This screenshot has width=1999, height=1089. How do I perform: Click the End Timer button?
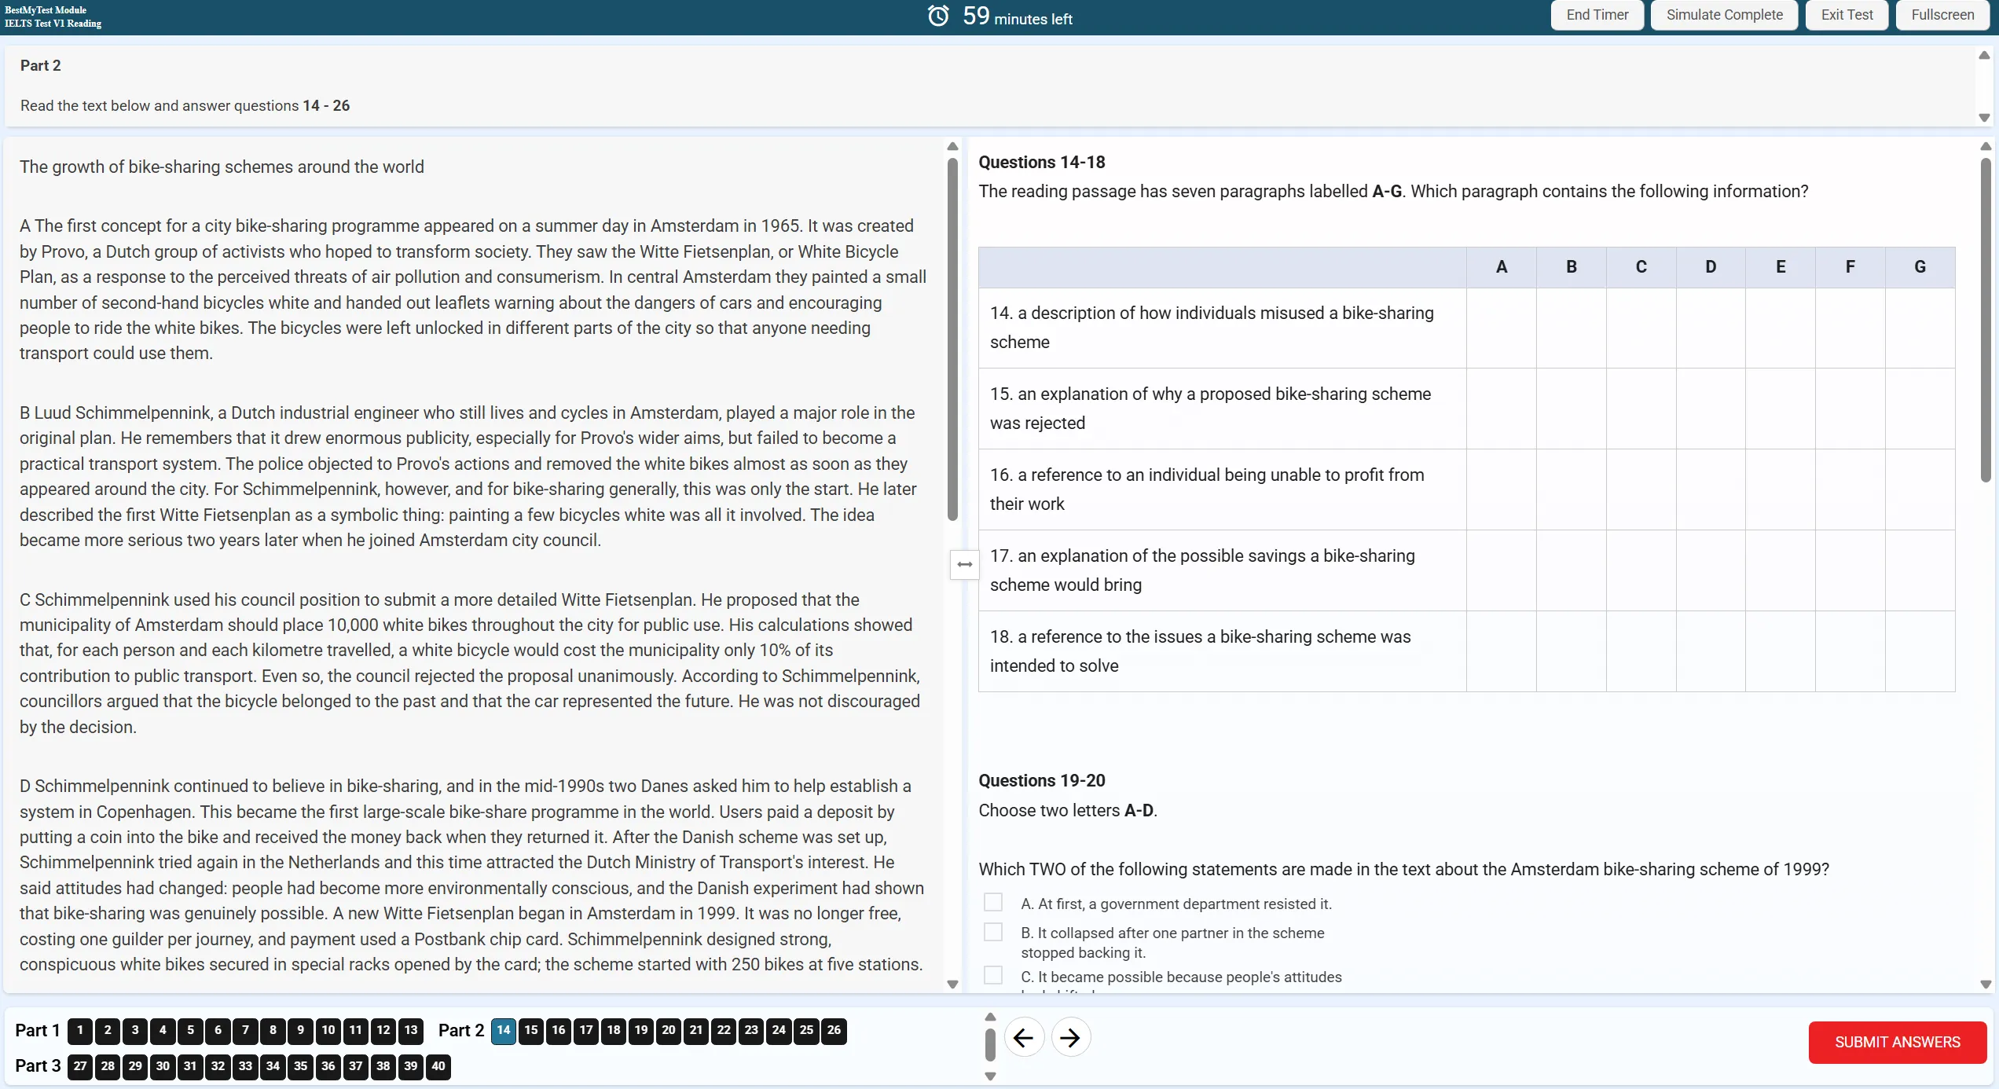(1597, 15)
